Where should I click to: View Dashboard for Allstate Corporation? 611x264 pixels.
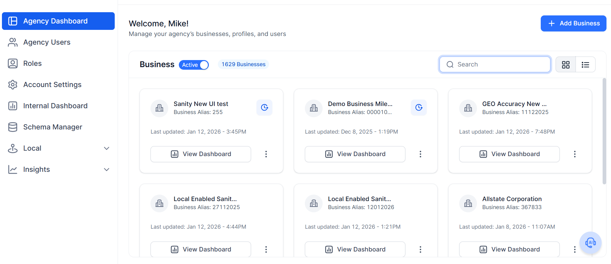509,249
